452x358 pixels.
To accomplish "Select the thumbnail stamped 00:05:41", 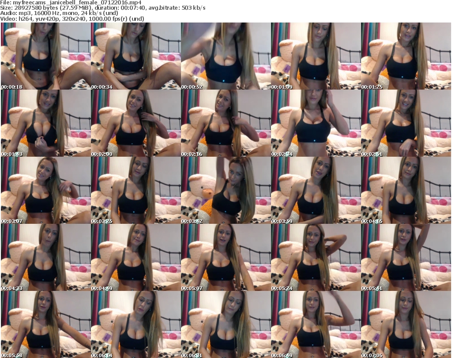I will pos(406,257).
